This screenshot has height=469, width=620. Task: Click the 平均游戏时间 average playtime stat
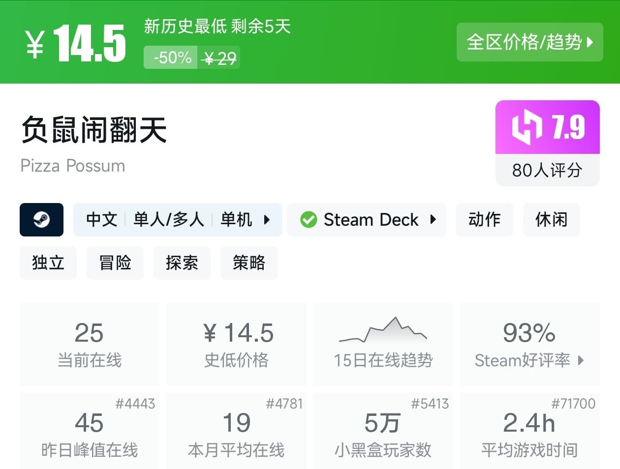coord(529,433)
